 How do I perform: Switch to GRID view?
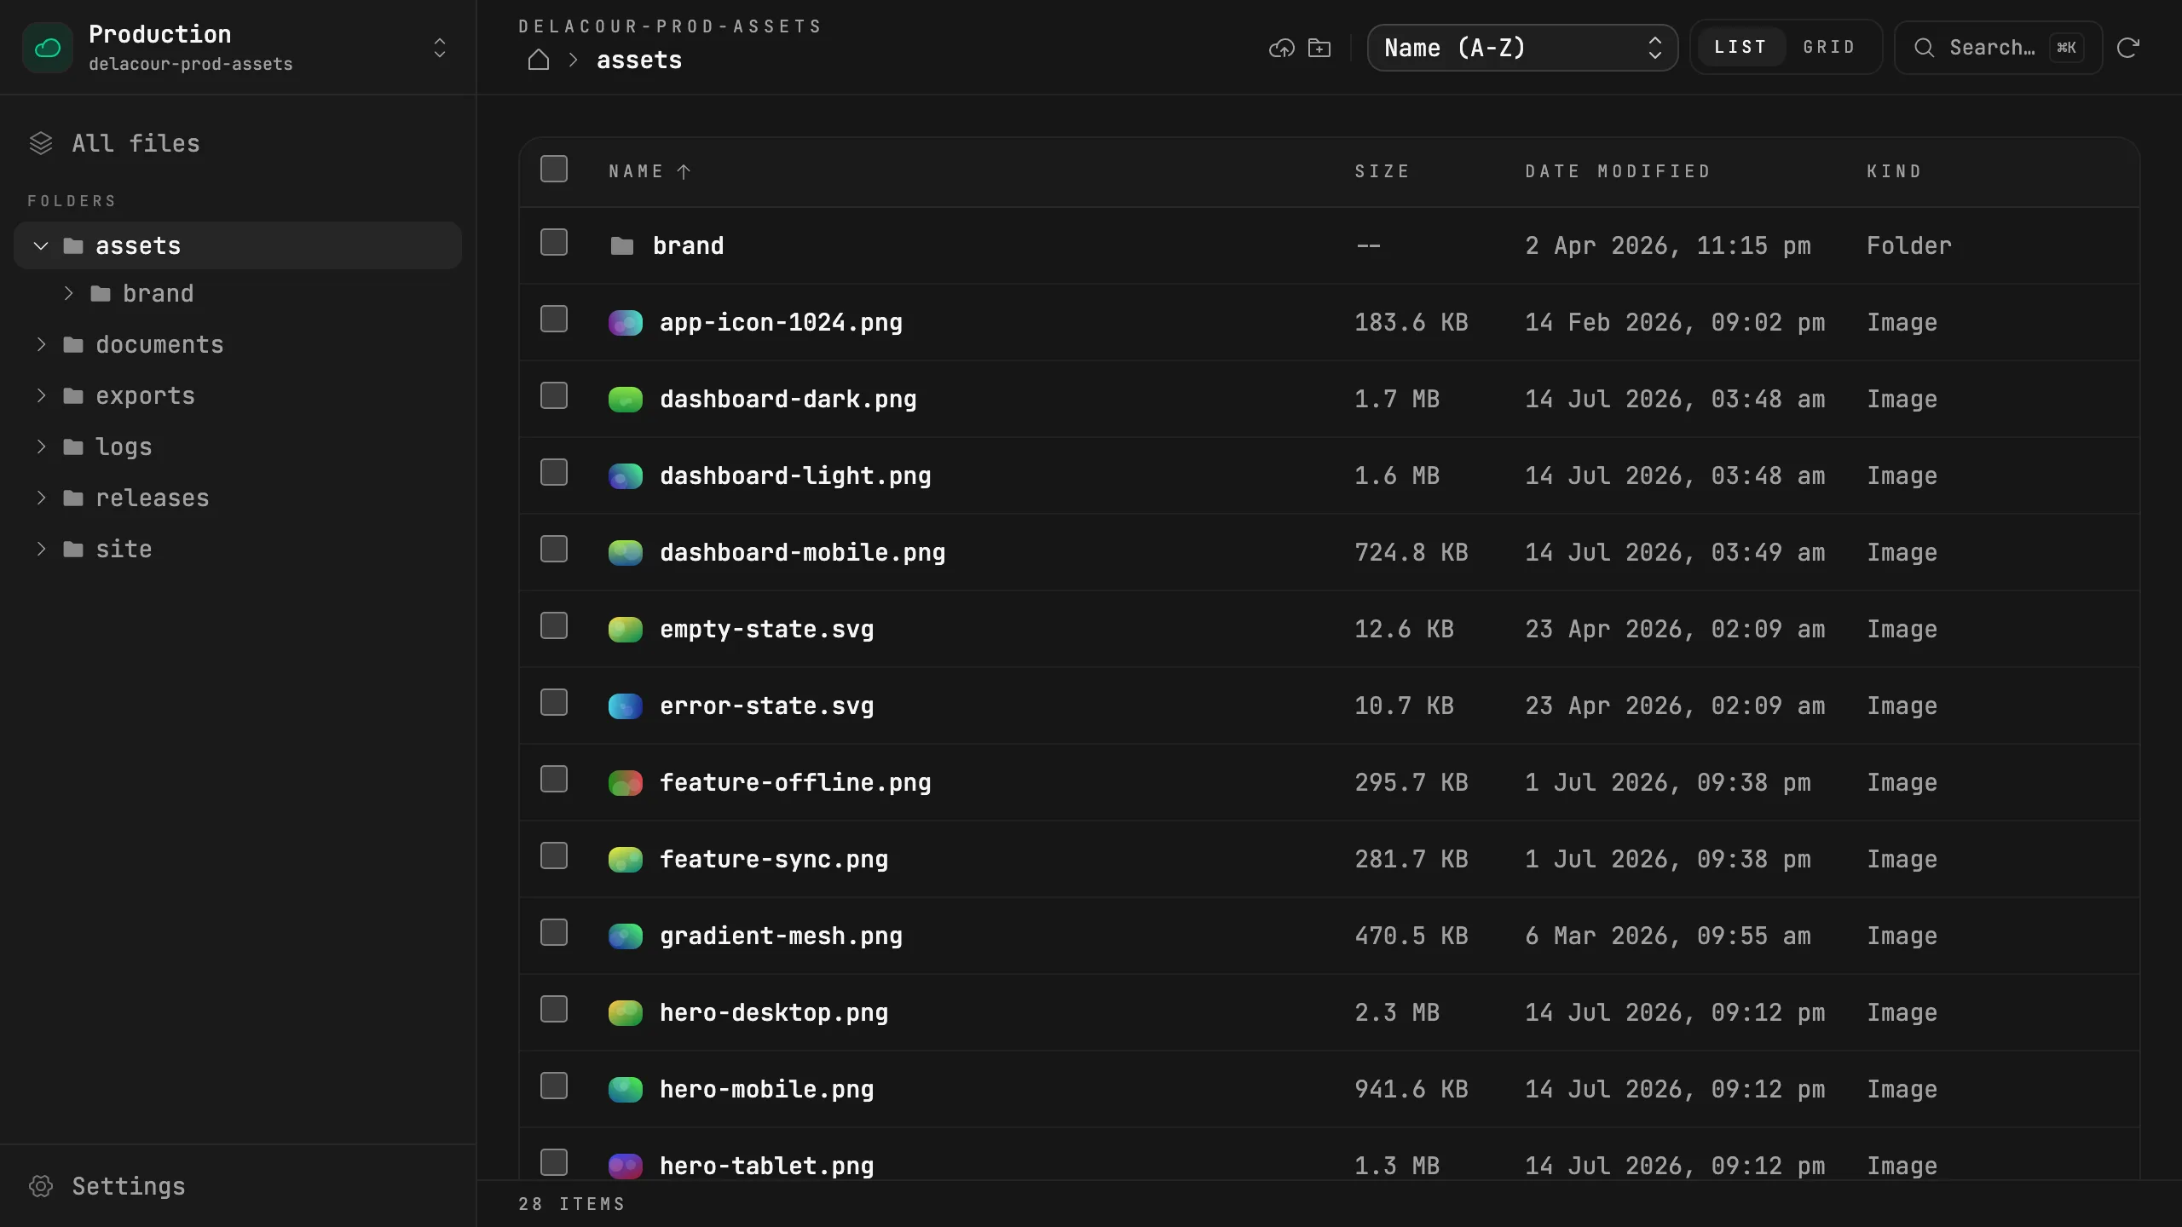click(x=1829, y=47)
